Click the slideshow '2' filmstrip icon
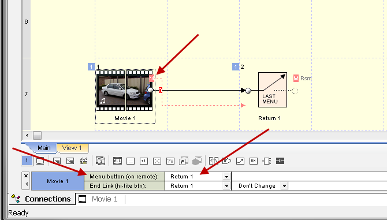The image size is (387, 220). [x=101, y=161]
